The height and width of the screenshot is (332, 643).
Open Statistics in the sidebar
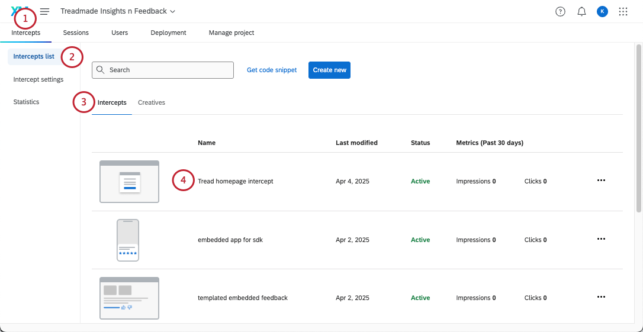click(27, 102)
